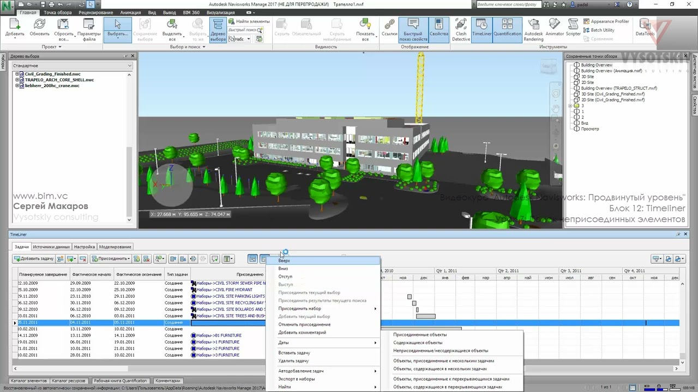Type in Быстрый поиск quick find field

[x=243, y=30]
